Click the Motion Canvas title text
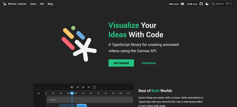 pyautogui.click(x=17, y=4)
